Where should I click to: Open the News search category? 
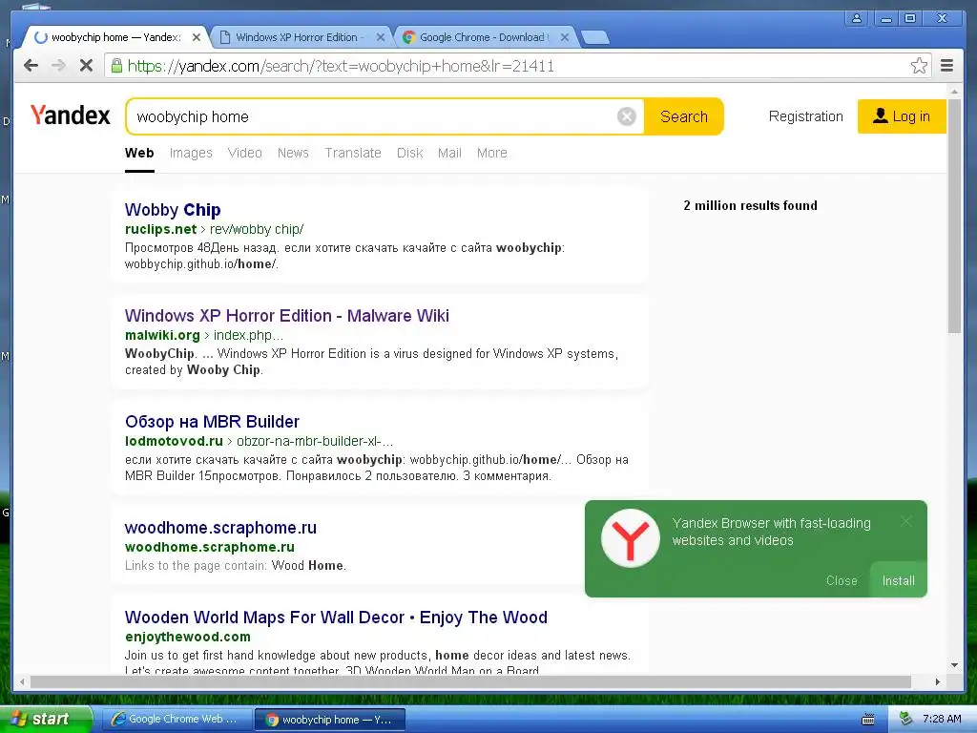tap(293, 153)
